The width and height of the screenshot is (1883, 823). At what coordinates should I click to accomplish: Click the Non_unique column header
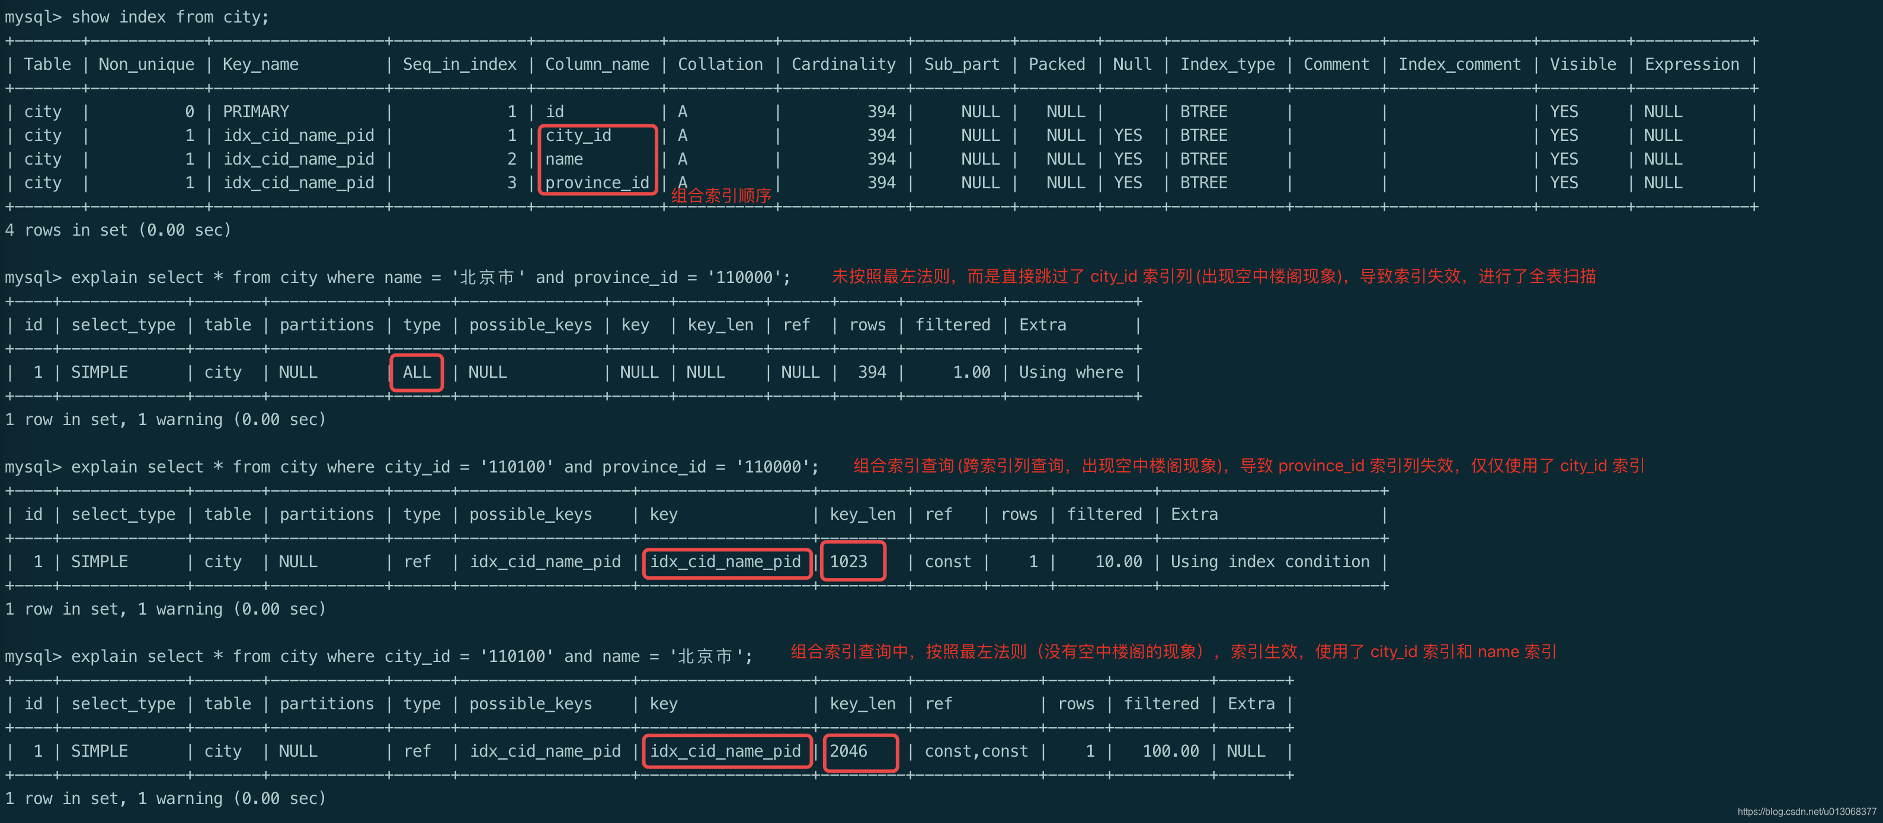[x=146, y=65]
